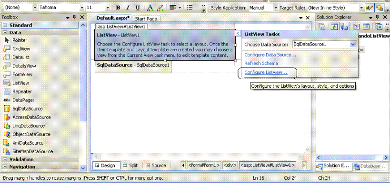Switch to Source view
Viewport: 390px width, 183px height.
point(156,165)
